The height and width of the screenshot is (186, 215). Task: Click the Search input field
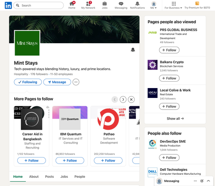pos(38,5)
